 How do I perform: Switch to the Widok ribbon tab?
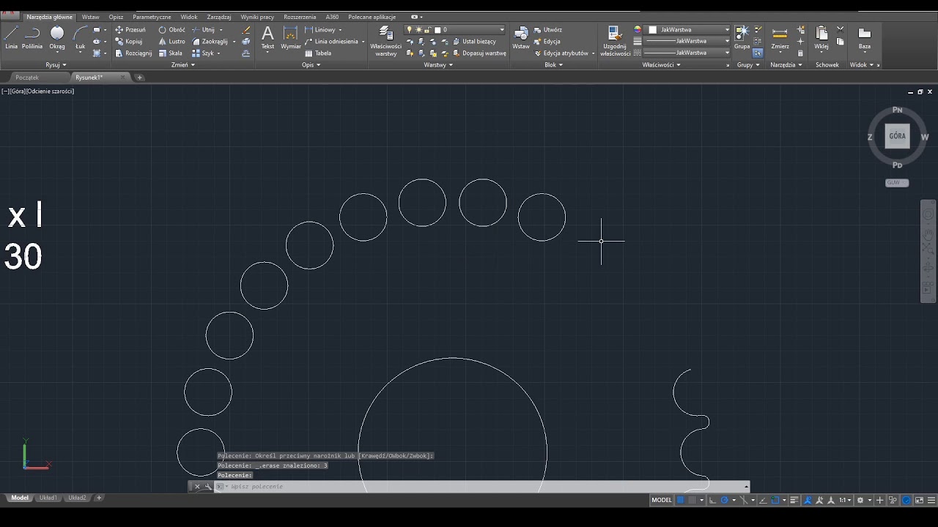pos(189,17)
